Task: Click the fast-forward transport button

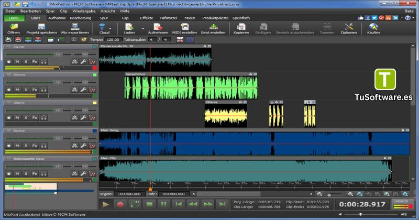Action: pyautogui.click(x=207, y=204)
